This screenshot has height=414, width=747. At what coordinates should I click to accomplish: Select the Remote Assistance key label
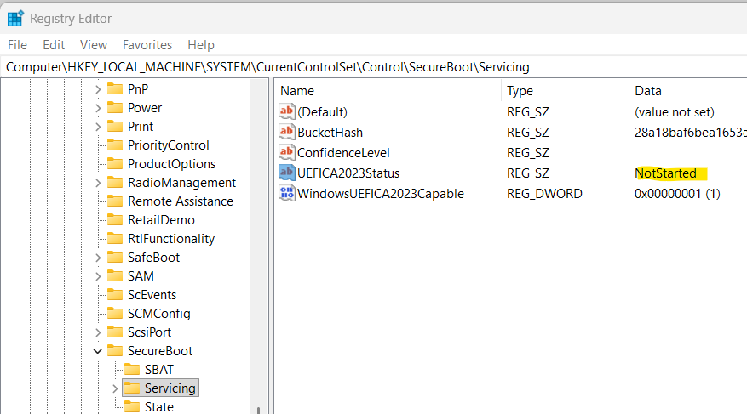click(181, 201)
